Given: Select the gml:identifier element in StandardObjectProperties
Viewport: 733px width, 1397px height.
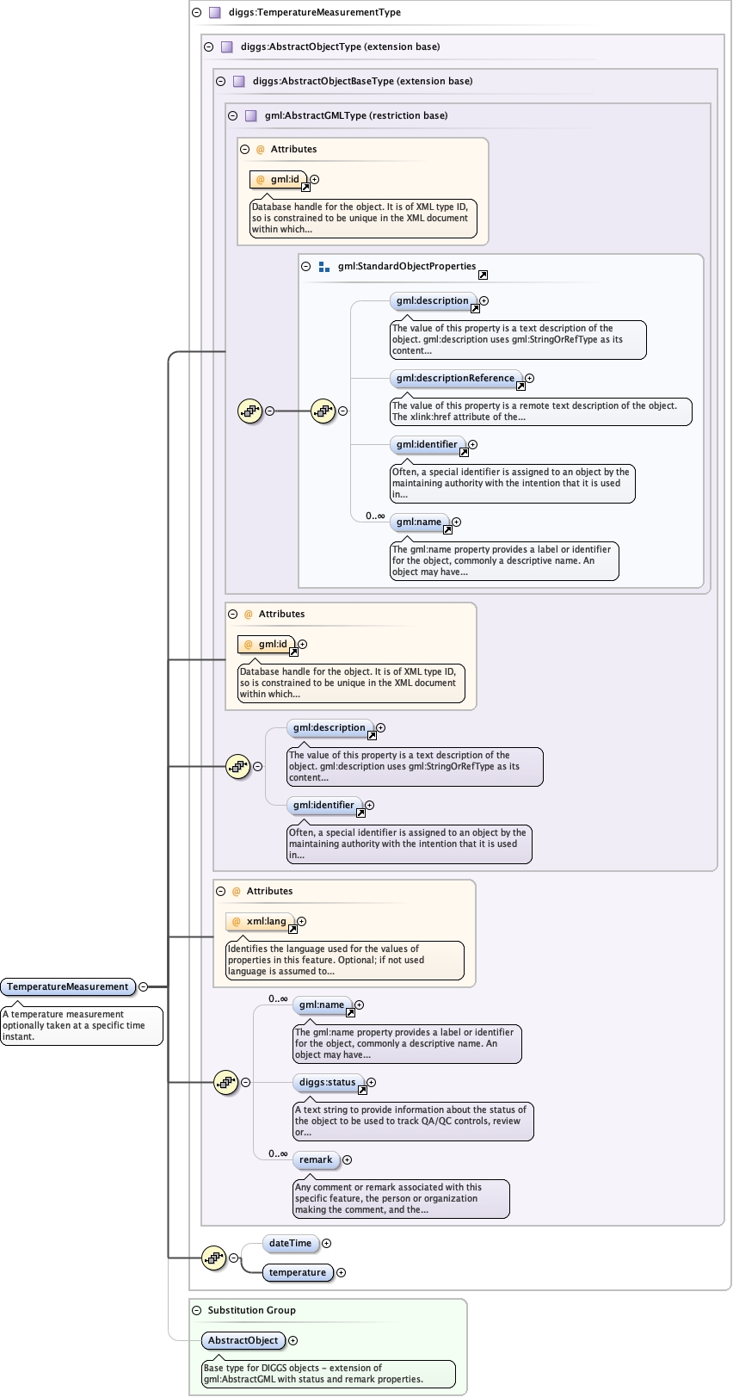Looking at the screenshot, I should tap(427, 444).
